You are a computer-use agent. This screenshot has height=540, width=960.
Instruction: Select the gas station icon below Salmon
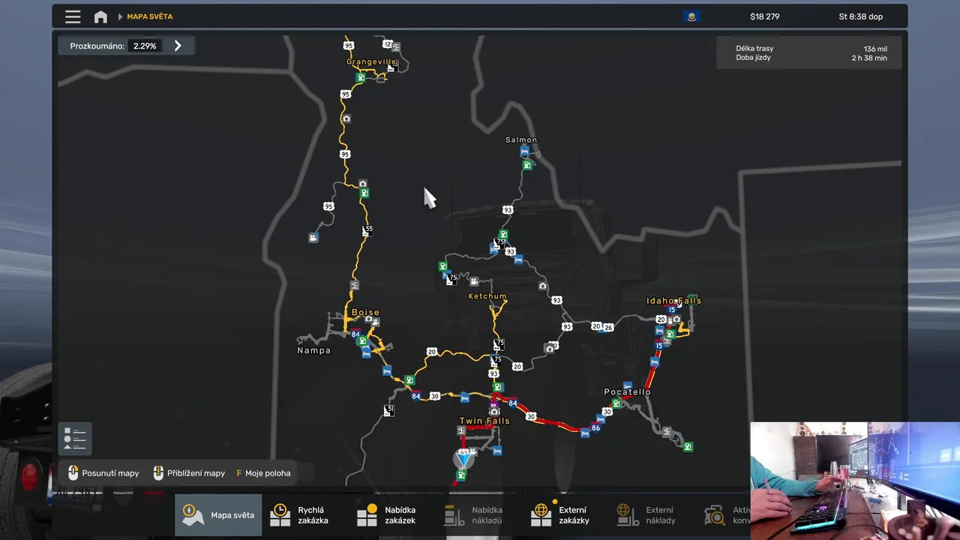tap(527, 164)
